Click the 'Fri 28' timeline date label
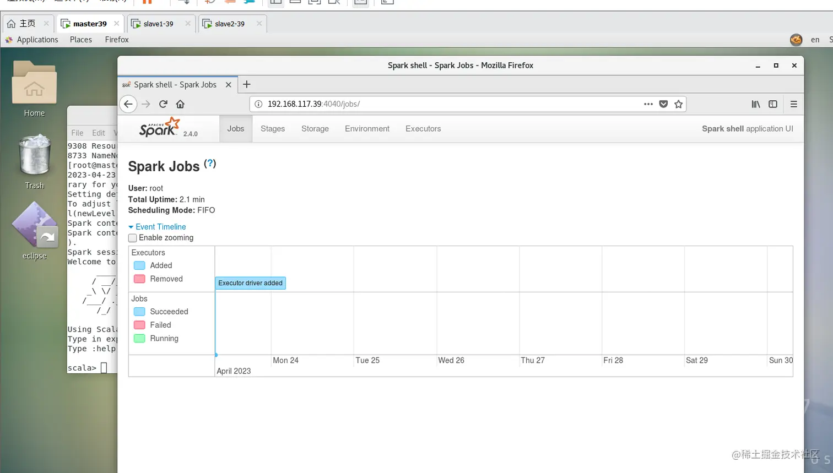Viewport: 833px width, 473px height. click(613, 360)
